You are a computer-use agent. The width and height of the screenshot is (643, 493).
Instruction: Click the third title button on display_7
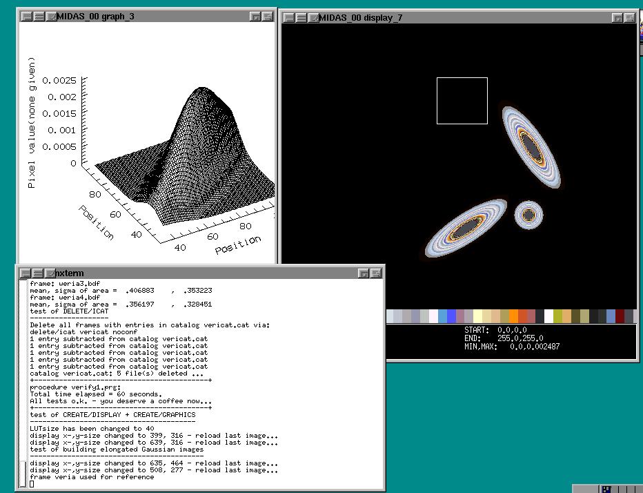click(314, 17)
